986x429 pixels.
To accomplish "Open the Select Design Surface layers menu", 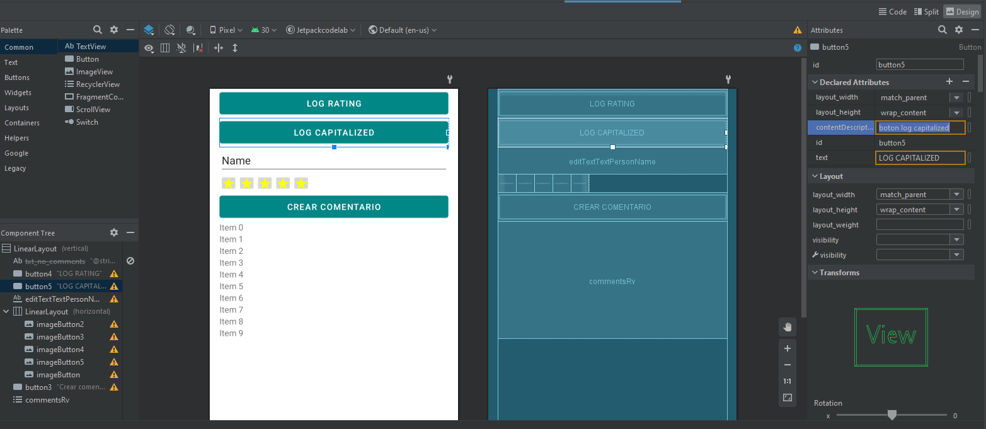I will click(x=149, y=30).
